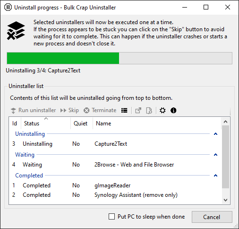Select the Capture2Text row
This screenshot has width=239, height=229.
click(x=115, y=144)
